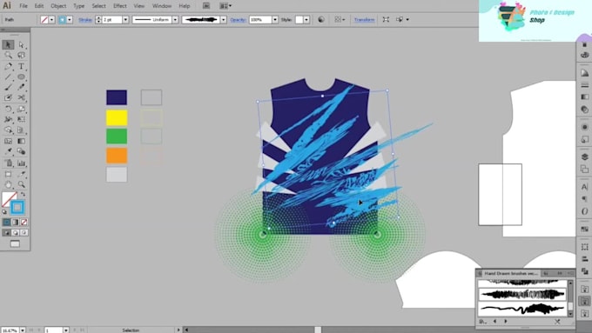This screenshot has height=333, width=592.
Task: Set paint mode to Color
Action: point(6,222)
